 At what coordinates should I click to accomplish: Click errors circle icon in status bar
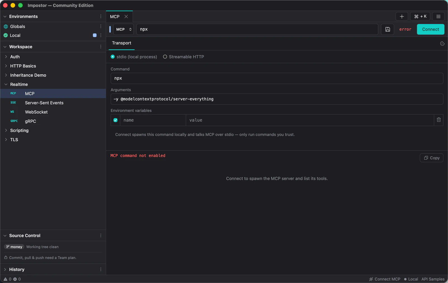point(15,279)
